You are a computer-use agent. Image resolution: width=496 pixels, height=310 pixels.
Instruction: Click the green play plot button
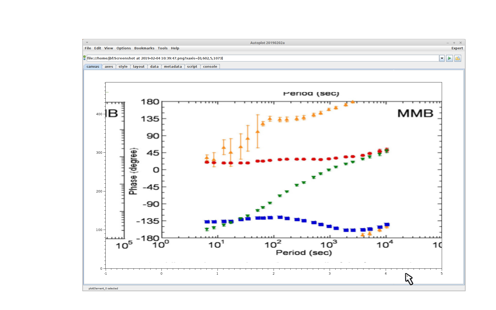[450, 58]
